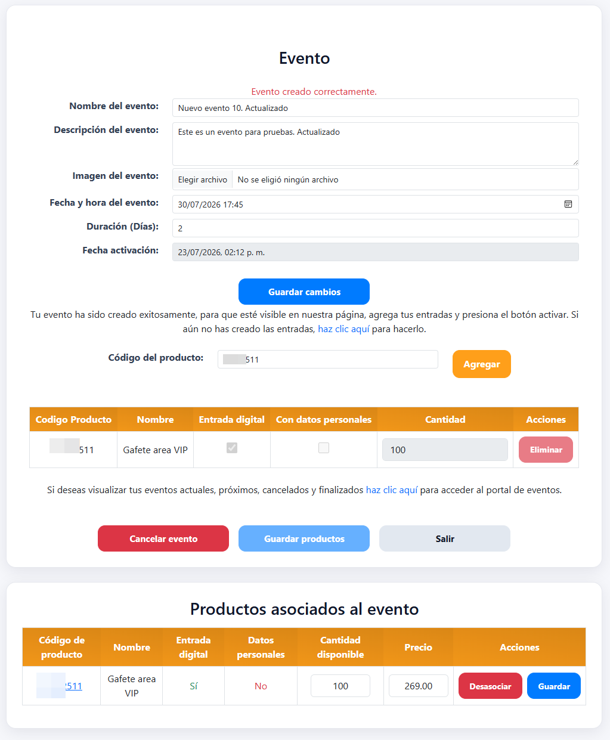Click the Código del producto input field
610x740 pixels.
pos(328,359)
